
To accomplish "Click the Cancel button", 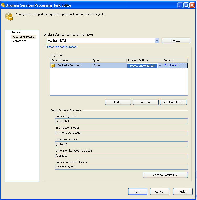I will coord(159,191).
